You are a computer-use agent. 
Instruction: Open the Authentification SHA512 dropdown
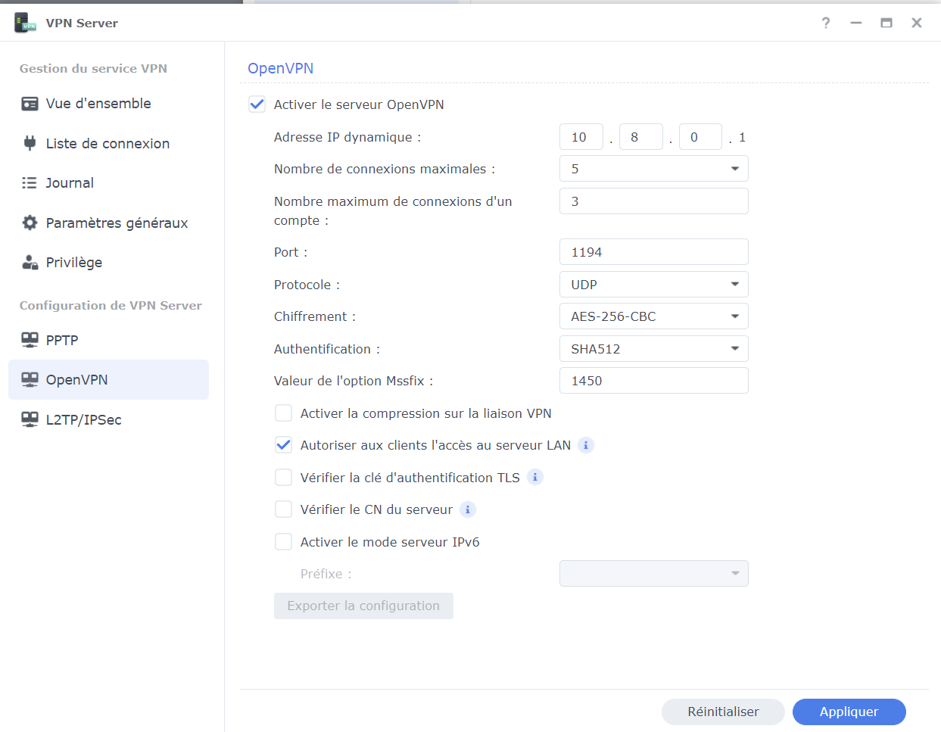pos(653,349)
